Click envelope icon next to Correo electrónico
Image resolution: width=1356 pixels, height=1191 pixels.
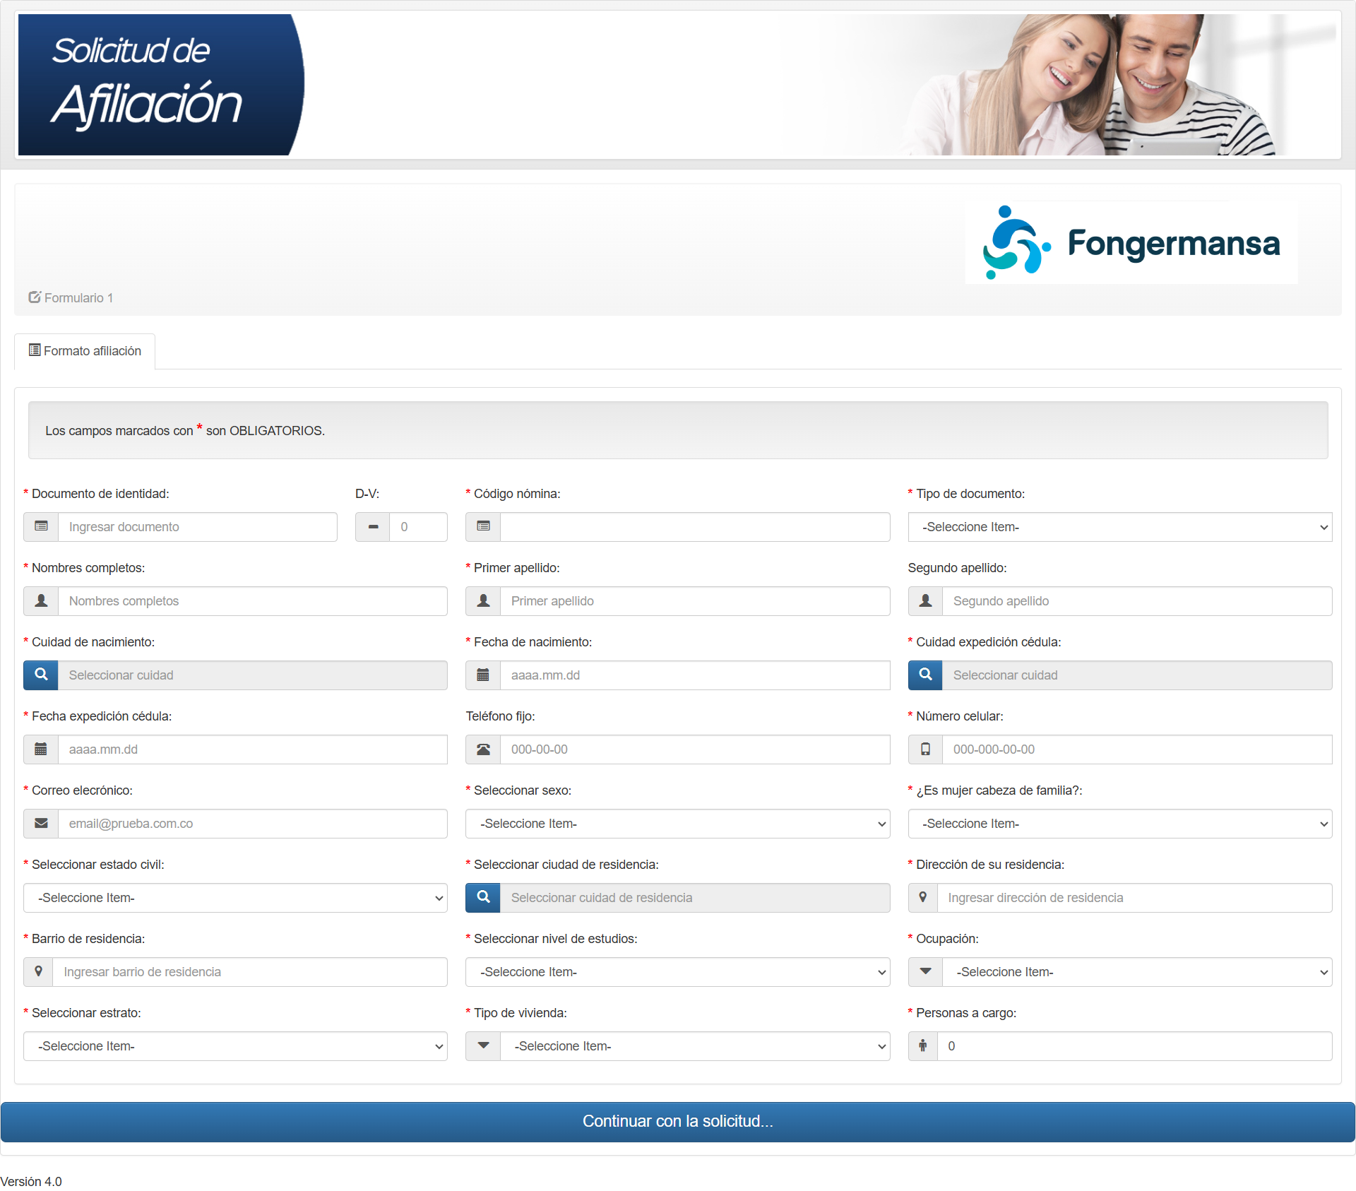pos(41,824)
